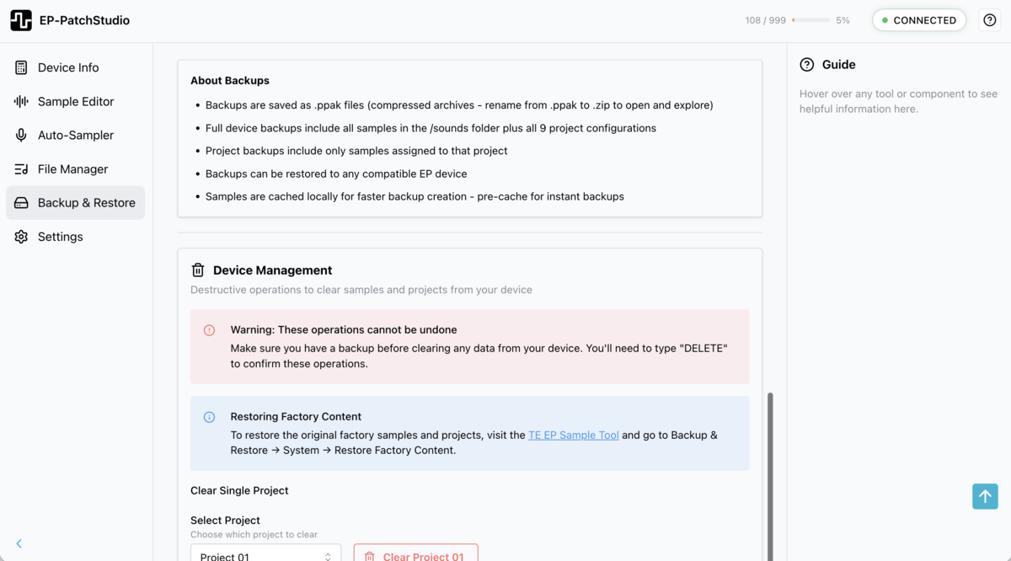Open the Select Project dropdown
This screenshot has height=561, width=1011.
pos(265,555)
